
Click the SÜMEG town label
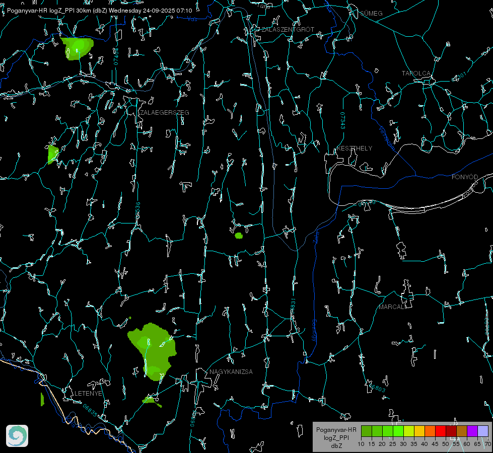click(371, 13)
